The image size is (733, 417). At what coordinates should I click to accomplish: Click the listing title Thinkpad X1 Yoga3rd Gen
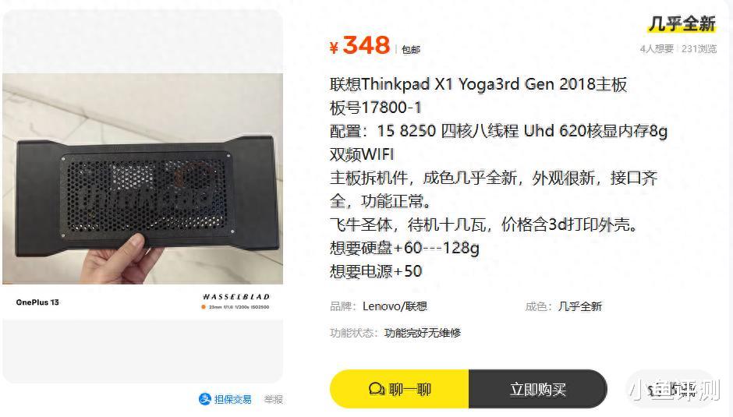478,85
